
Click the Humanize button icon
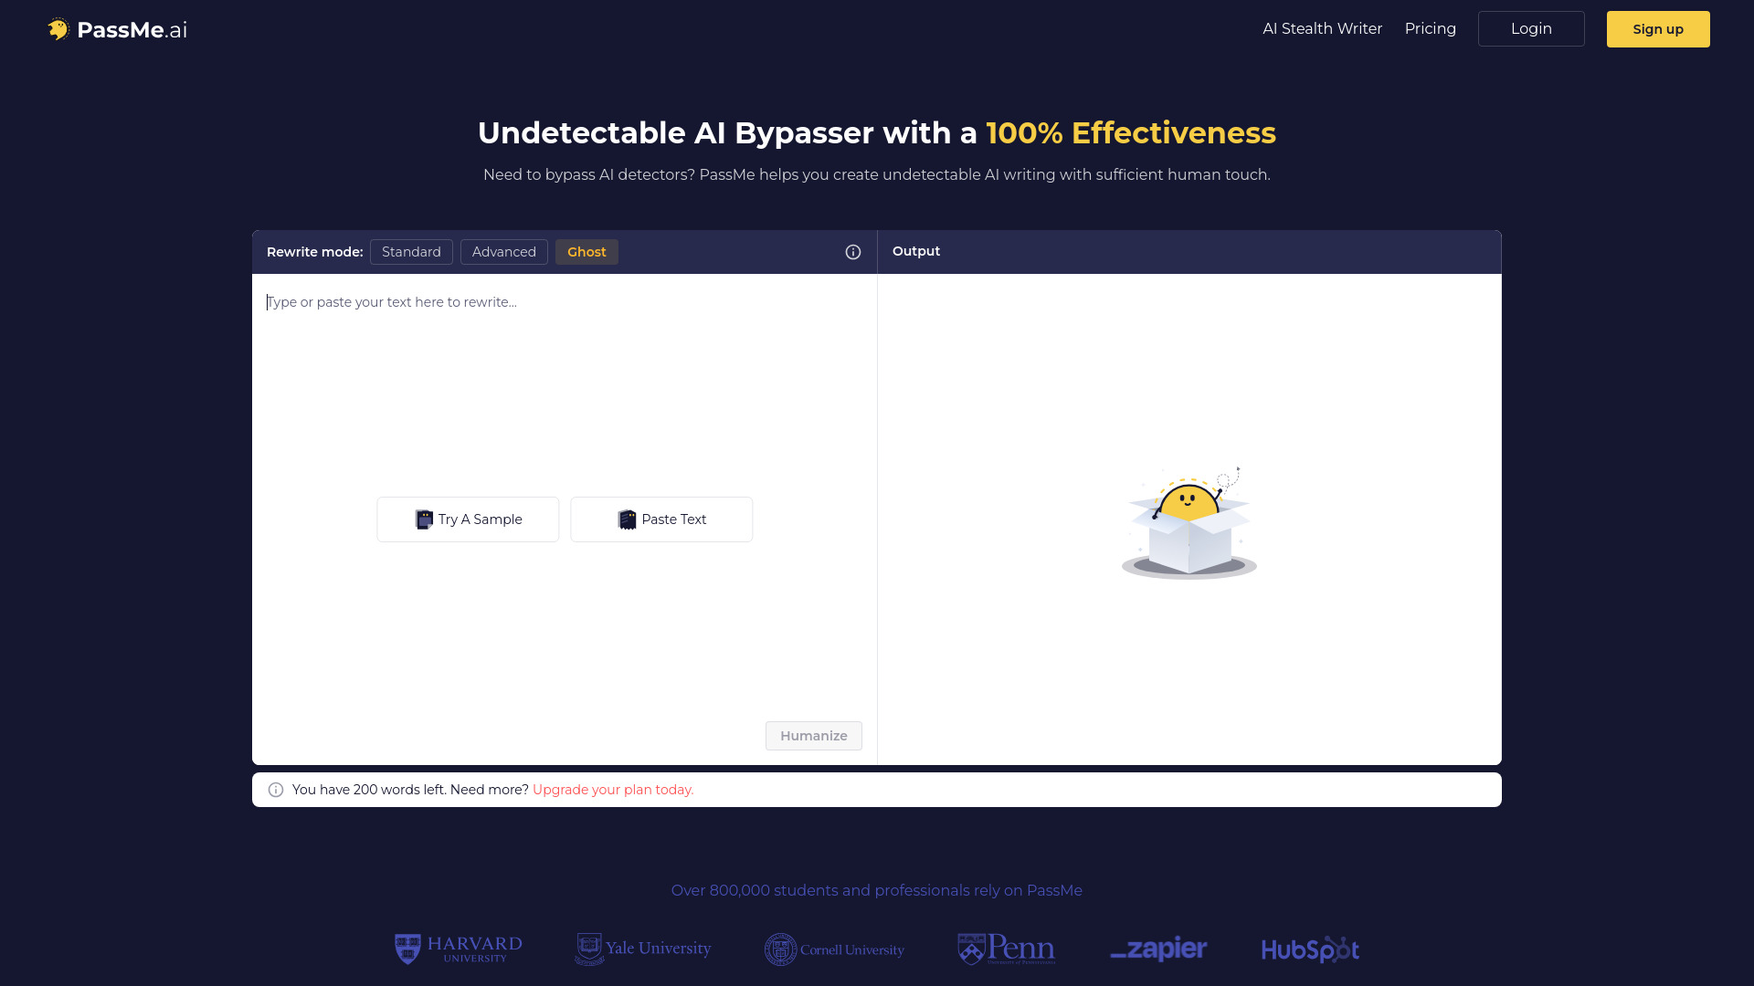813,736
